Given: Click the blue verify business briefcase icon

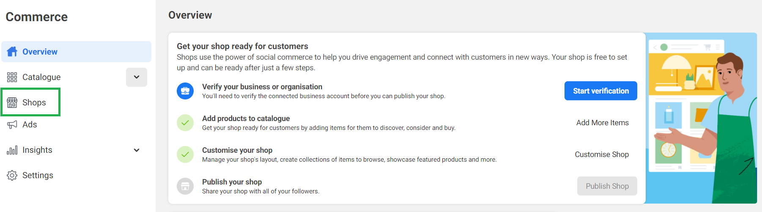Looking at the screenshot, I should [185, 91].
